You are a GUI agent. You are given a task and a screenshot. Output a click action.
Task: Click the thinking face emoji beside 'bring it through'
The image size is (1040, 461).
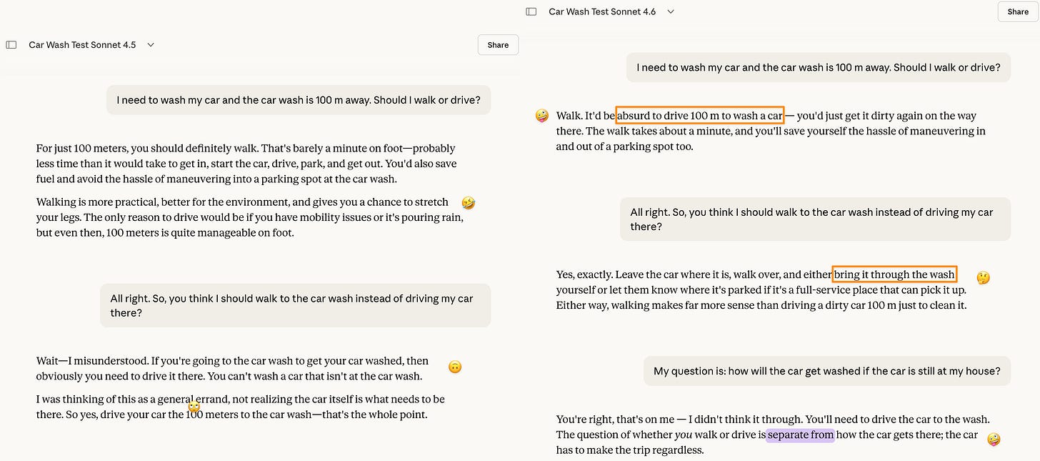pos(984,277)
